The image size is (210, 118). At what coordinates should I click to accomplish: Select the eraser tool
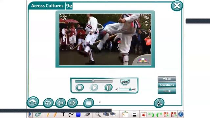coord(87,115)
